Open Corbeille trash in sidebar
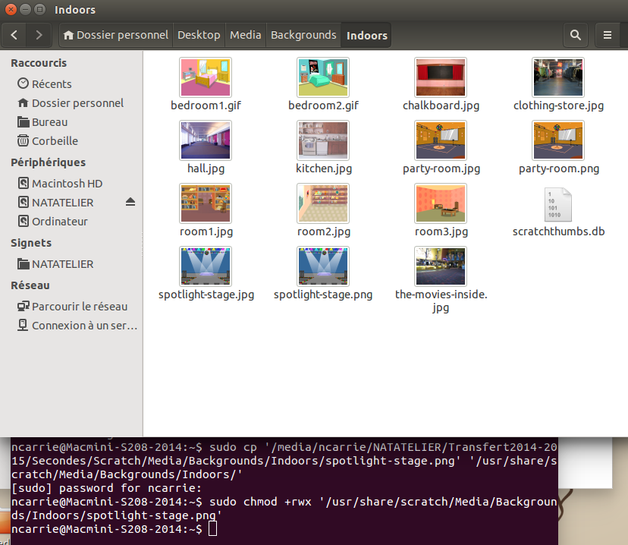This screenshot has height=545, width=628. 54,141
